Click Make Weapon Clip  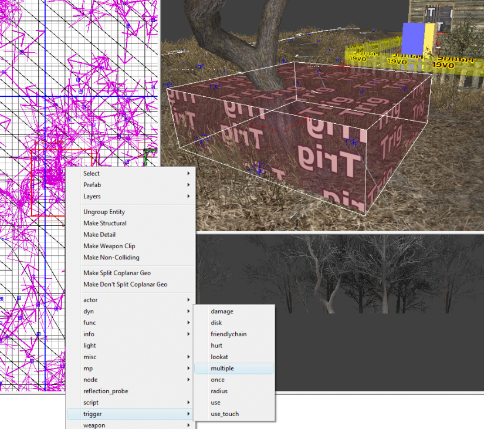[109, 246]
